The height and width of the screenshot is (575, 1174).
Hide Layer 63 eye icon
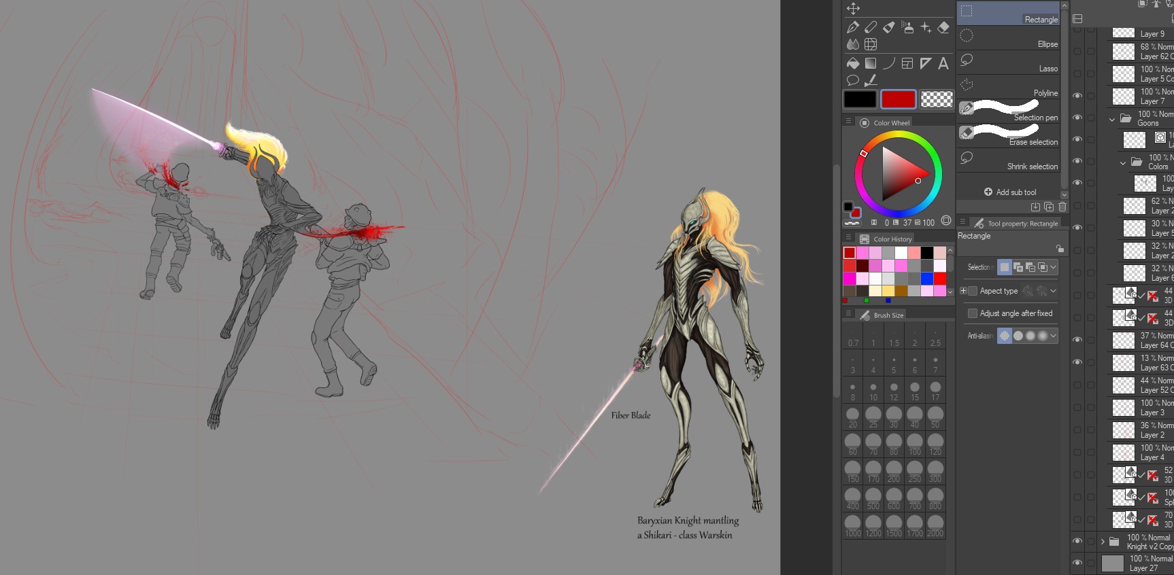tap(1077, 362)
